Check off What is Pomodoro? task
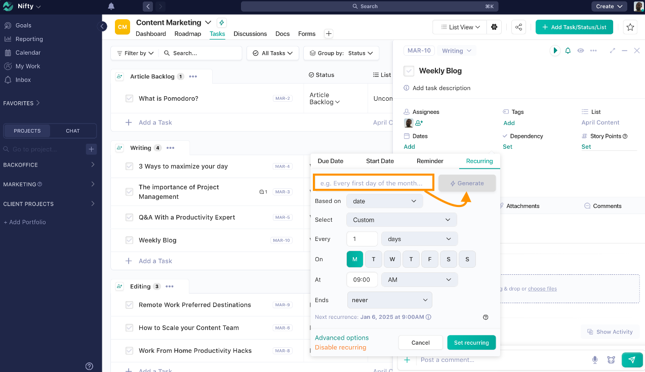This screenshot has width=645, height=372. (129, 99)
